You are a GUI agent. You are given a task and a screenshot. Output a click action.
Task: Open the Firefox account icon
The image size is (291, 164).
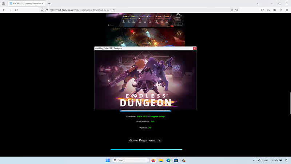(x=275, y=10)
